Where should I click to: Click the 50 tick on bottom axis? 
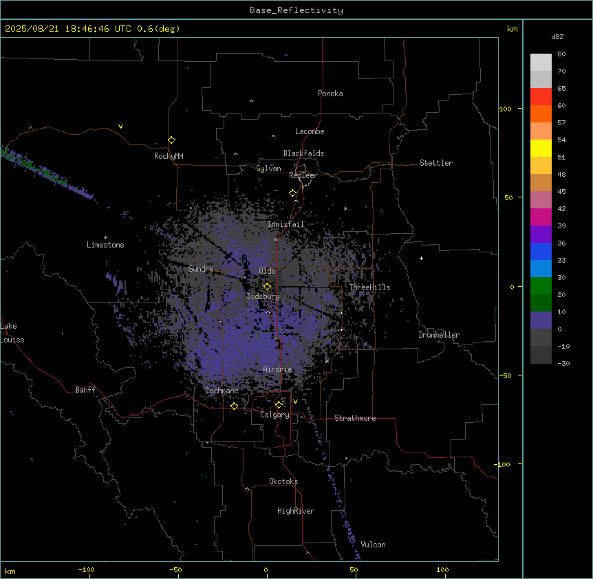(x=354, y=569)
